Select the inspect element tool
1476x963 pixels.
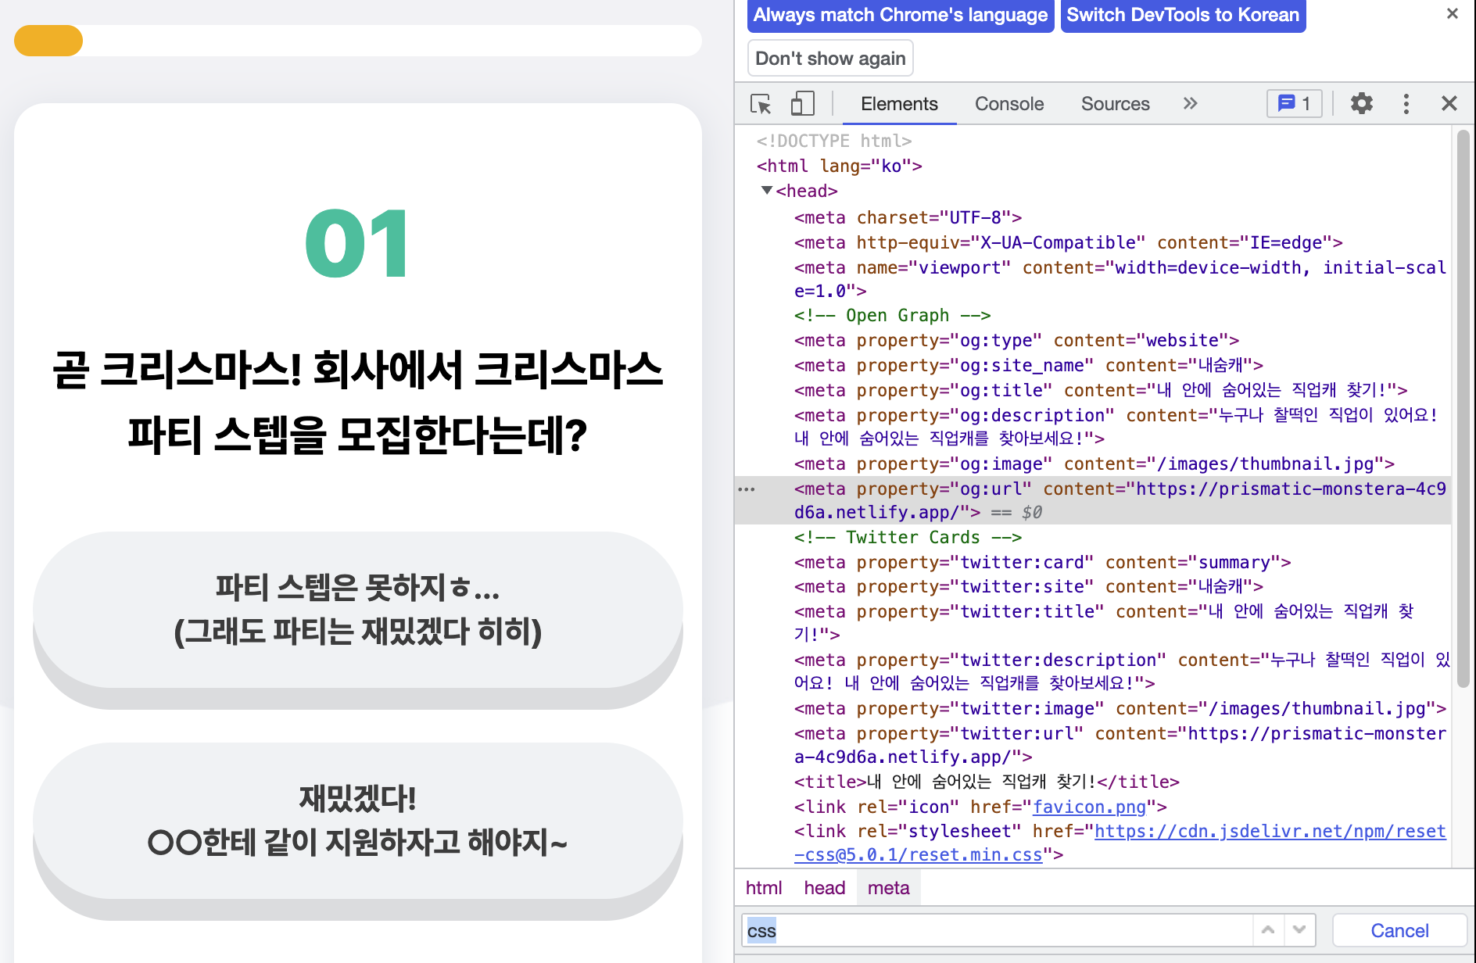tap(761, 103)
